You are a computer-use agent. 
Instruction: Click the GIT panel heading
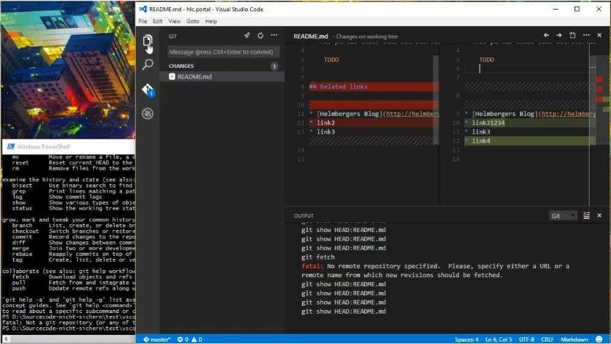tap(172, 36)
